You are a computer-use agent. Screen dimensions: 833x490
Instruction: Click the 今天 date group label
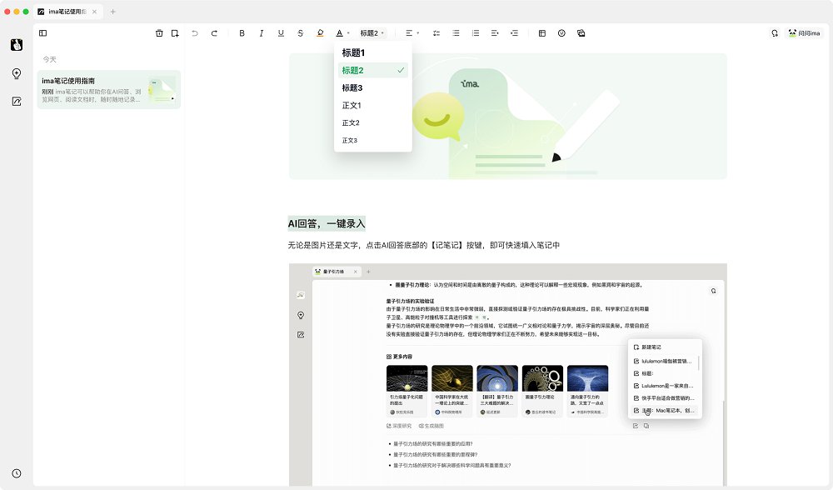49,59
